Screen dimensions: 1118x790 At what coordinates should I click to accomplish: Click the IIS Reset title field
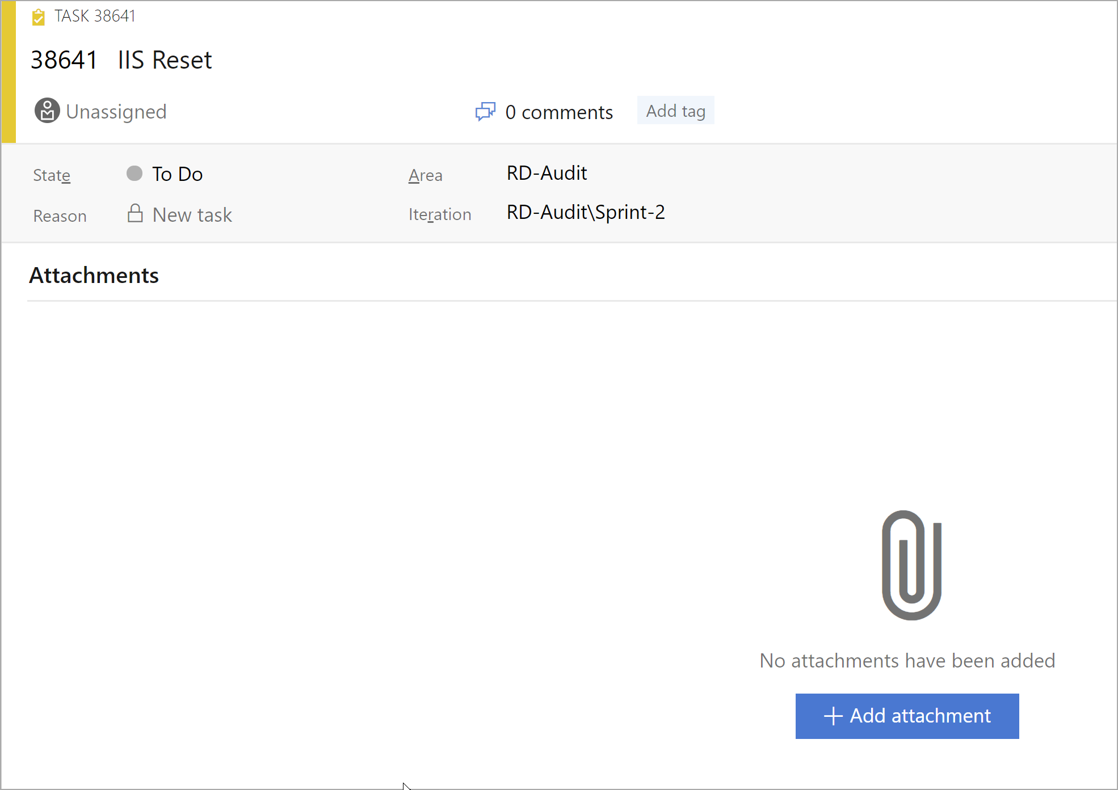[x=165, y=60]
